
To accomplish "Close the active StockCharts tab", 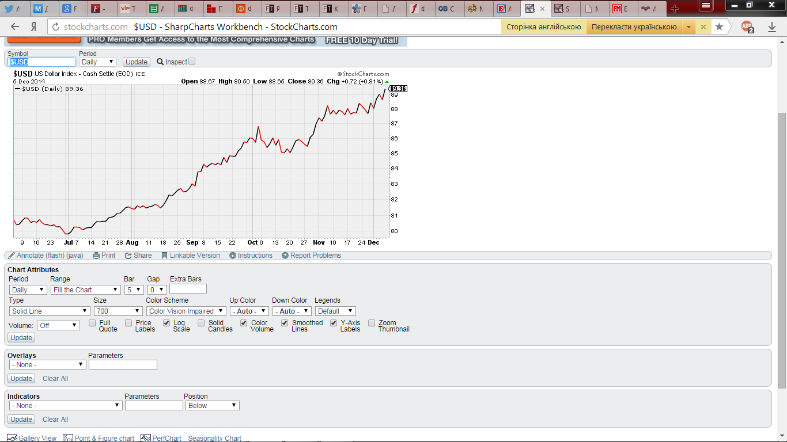I will (x=542, y=9).
